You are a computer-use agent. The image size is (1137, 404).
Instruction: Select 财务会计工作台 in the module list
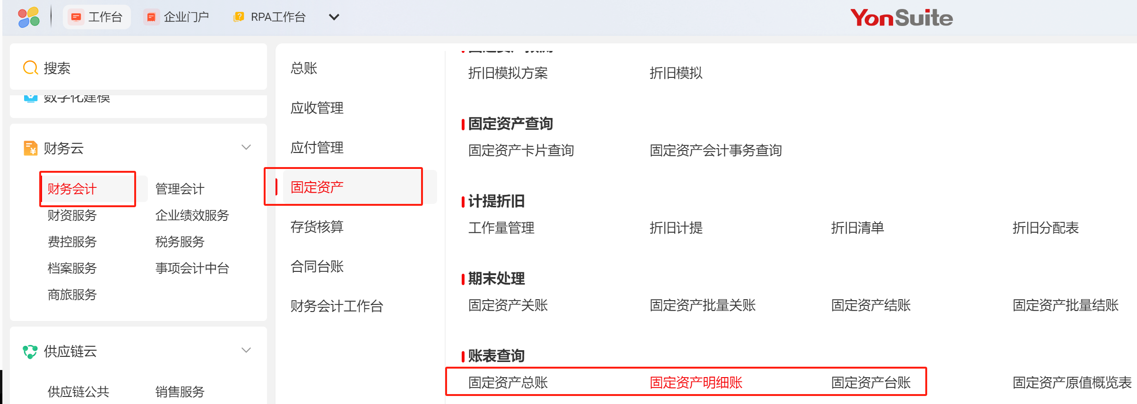337,306
